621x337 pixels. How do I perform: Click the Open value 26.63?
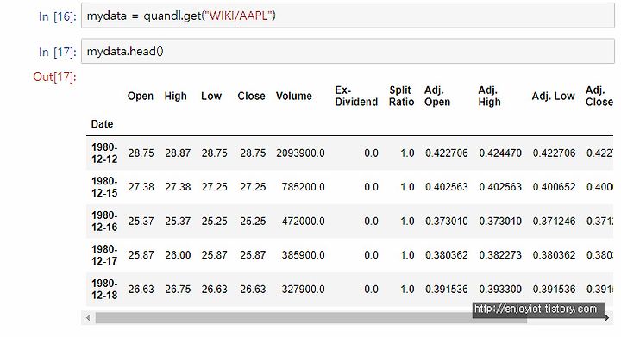click(141, 289)
